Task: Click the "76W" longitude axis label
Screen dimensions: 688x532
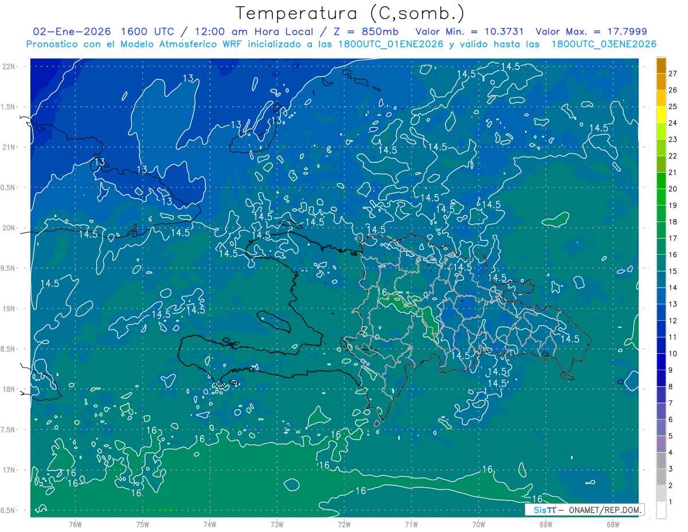Action: 75,524
